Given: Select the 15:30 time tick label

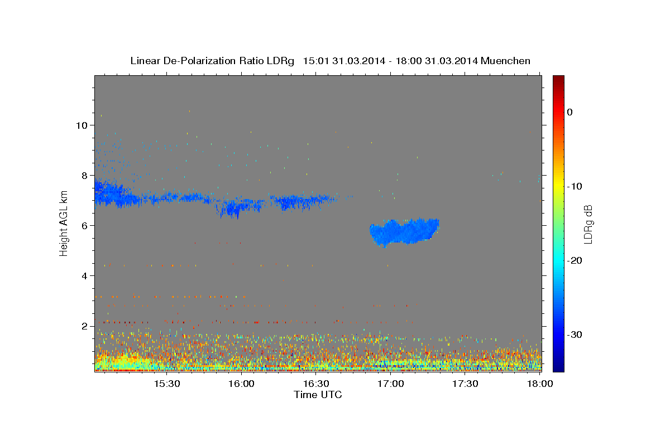Looking at the screenshot, I should pos(167,384).
